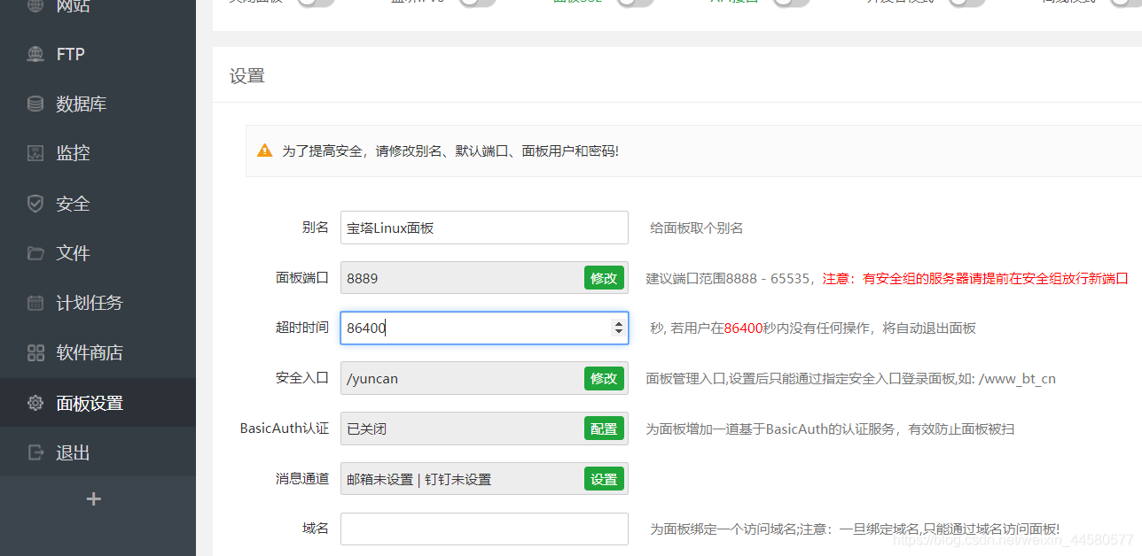Click the plus button below the sidebar menu
The image size is (1142, 556).
94,498
